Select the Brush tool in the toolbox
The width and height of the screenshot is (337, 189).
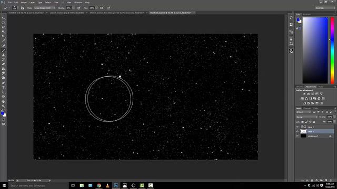click(3, 50)
